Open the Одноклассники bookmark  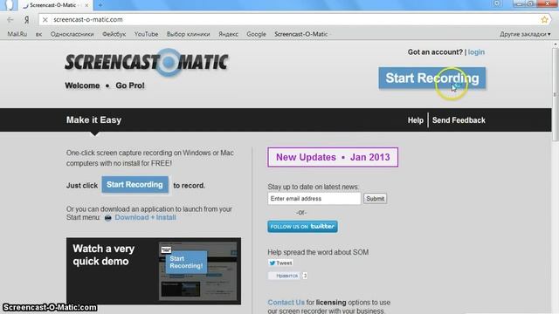coord(72,34)
